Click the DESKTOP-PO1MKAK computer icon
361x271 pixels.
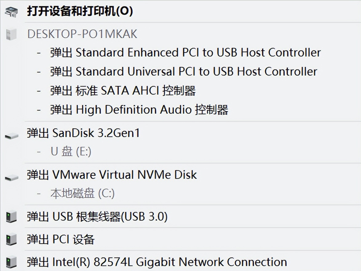(x=11, y=34)
